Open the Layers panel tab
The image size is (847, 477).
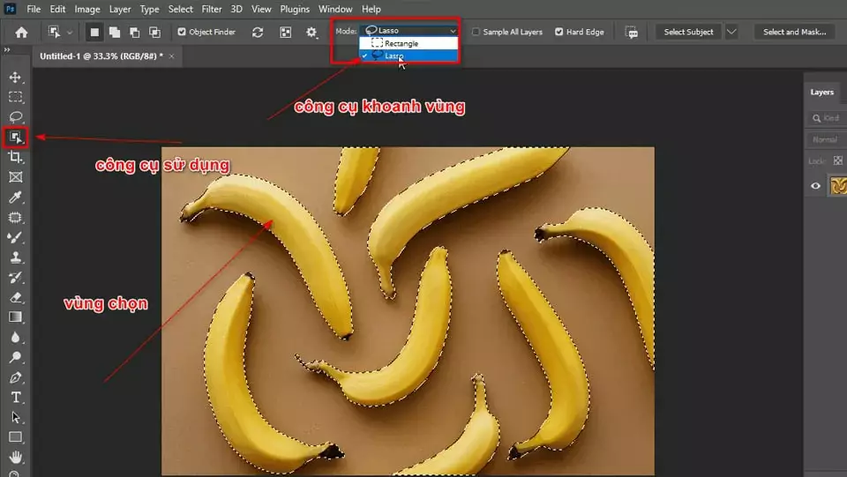point(821,93)
